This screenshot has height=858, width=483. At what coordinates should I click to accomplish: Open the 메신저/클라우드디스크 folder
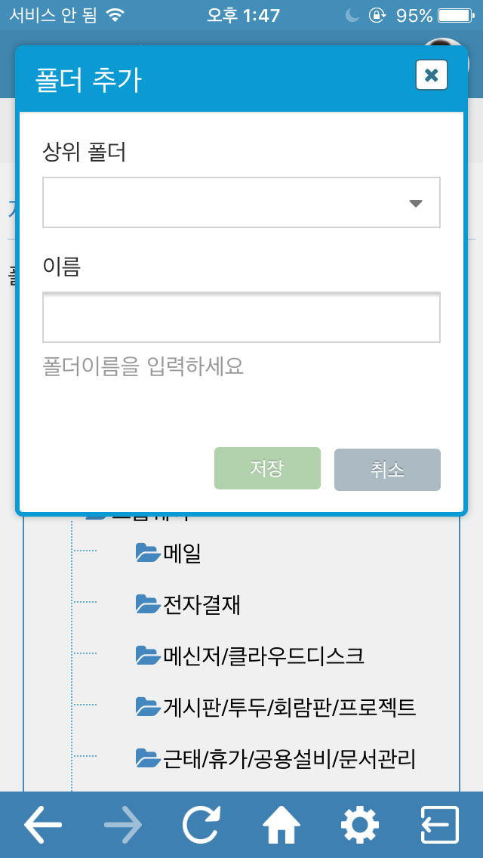point(263,655)
